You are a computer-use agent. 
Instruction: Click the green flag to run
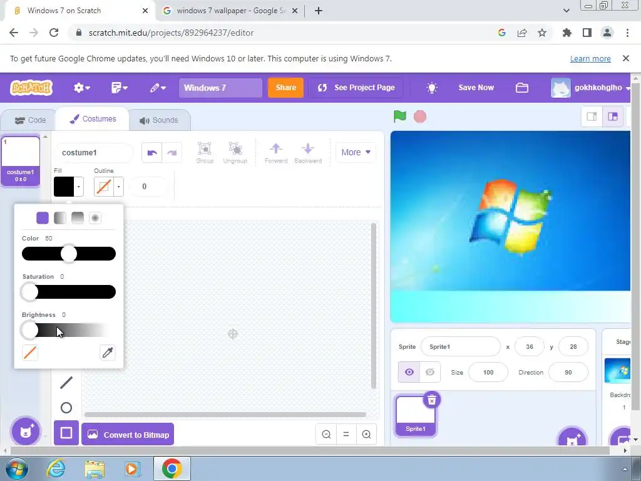tap(400, 116)
